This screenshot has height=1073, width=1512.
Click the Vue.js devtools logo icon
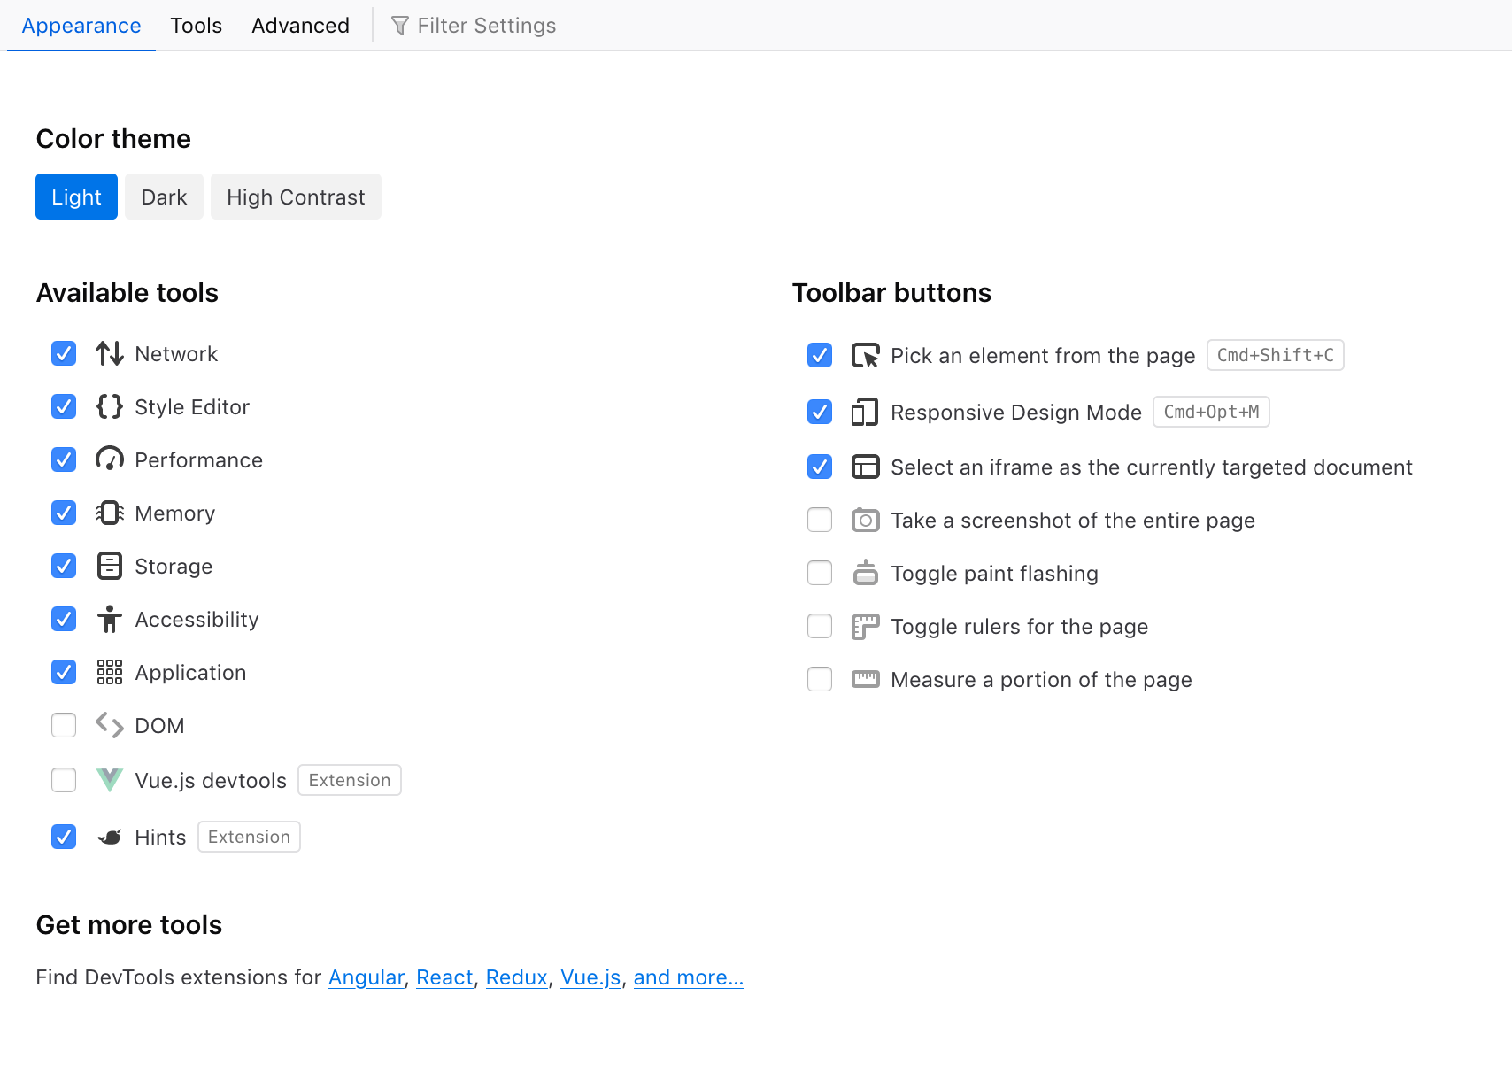coord(109,780)
